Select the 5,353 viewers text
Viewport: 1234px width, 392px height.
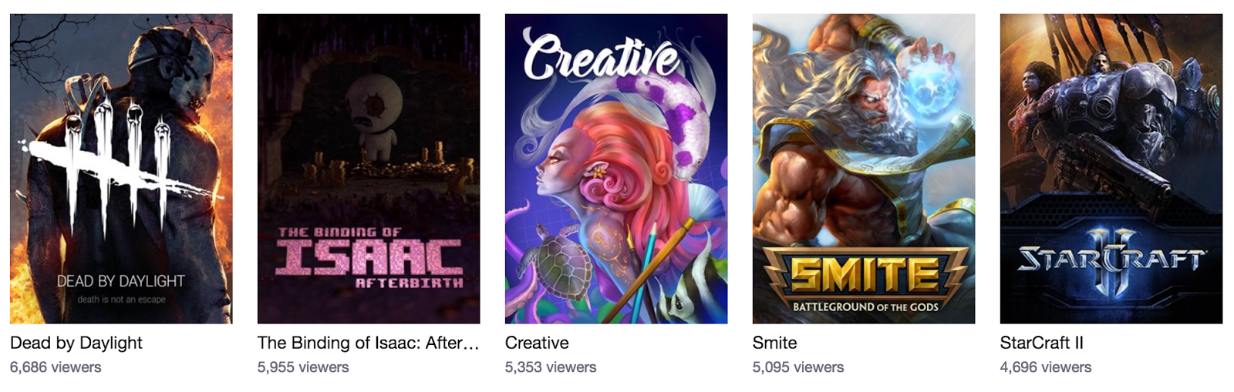[x=551, y=368]
